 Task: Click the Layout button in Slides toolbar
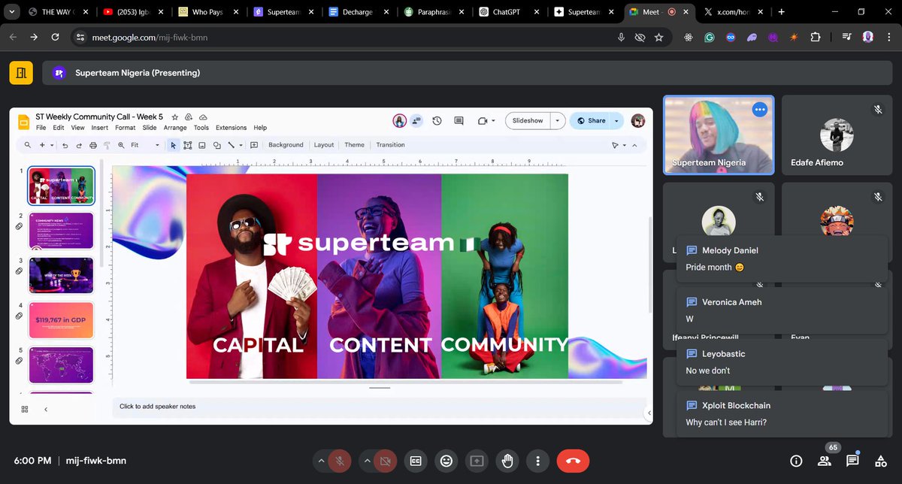tap(324, 145)
